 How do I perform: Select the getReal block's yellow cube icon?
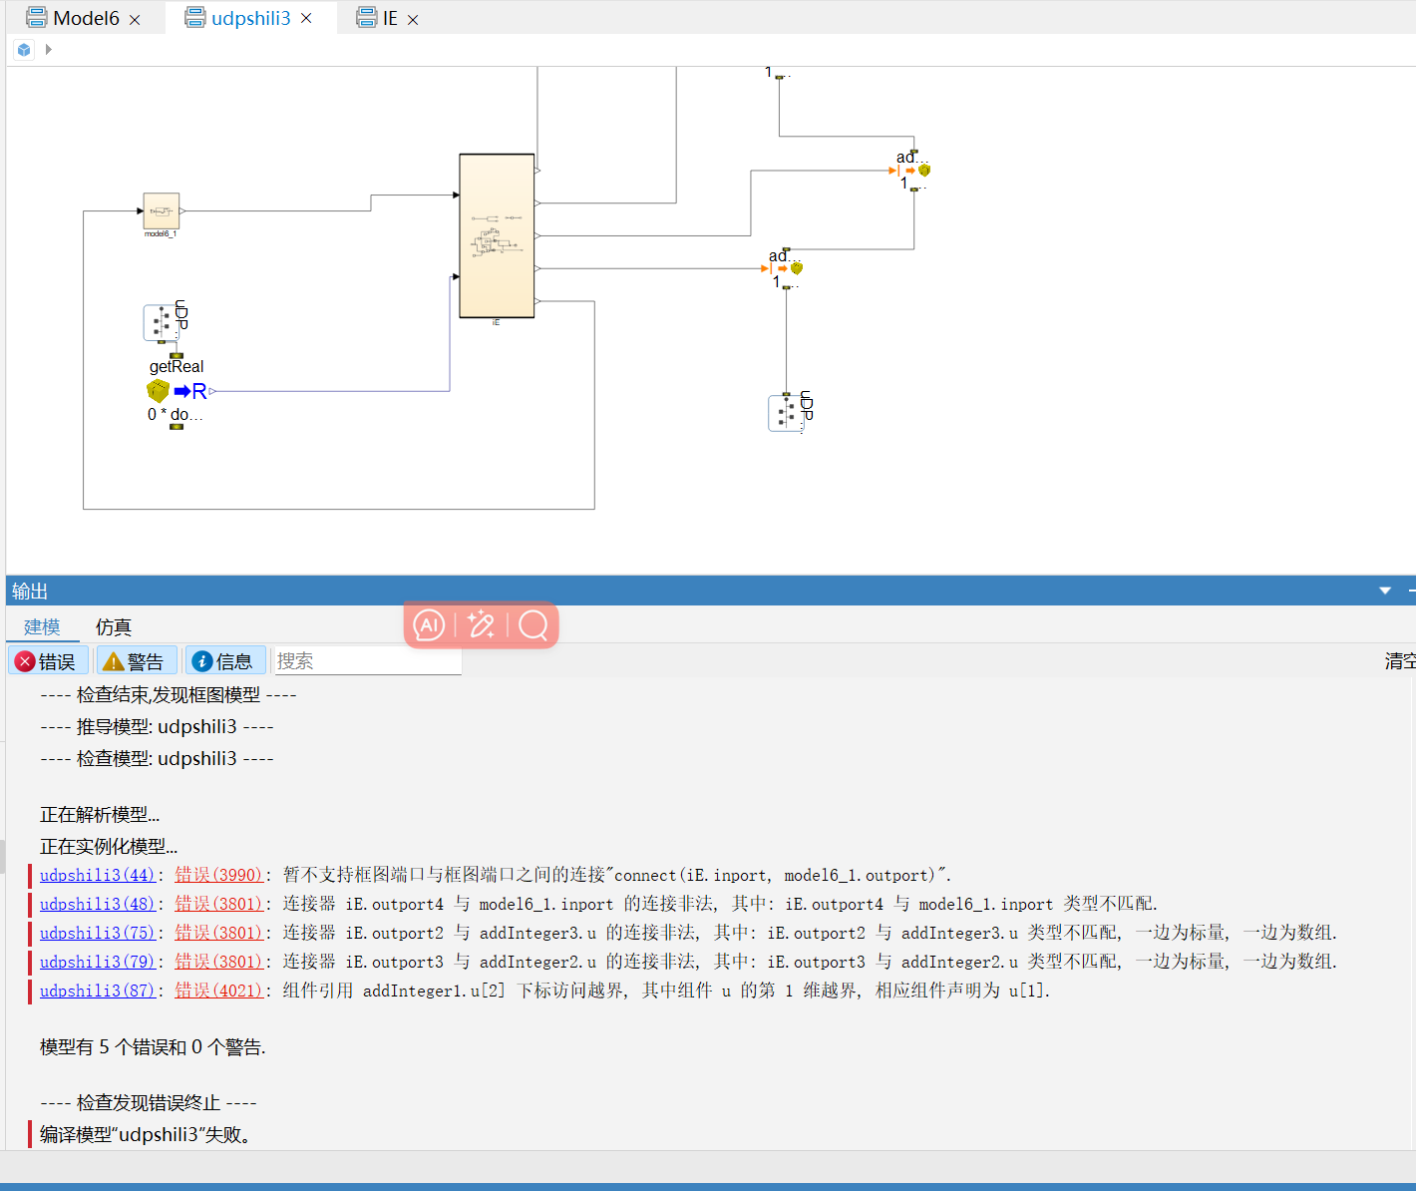point(158,390)
